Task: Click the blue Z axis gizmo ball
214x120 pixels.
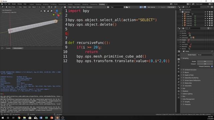Action: click(x=57, y=11)
